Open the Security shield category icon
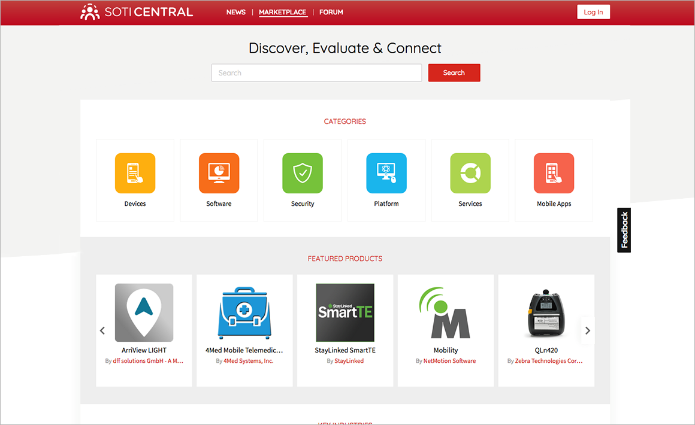This screenshot has width=695, height=425. point(303,173)
